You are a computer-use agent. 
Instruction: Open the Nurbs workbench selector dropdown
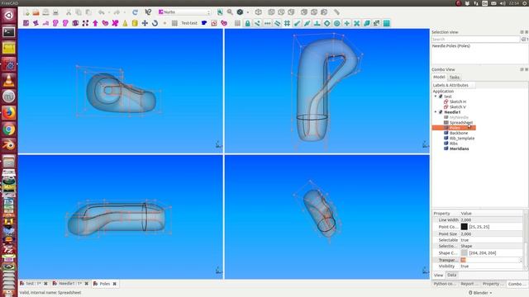pyautogui.click(x=184, y=12)
